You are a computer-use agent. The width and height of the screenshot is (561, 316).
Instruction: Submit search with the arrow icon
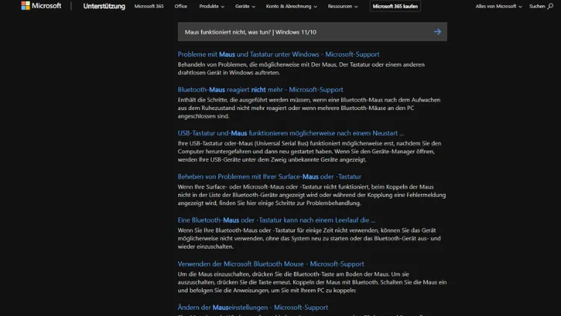(438, 32)
